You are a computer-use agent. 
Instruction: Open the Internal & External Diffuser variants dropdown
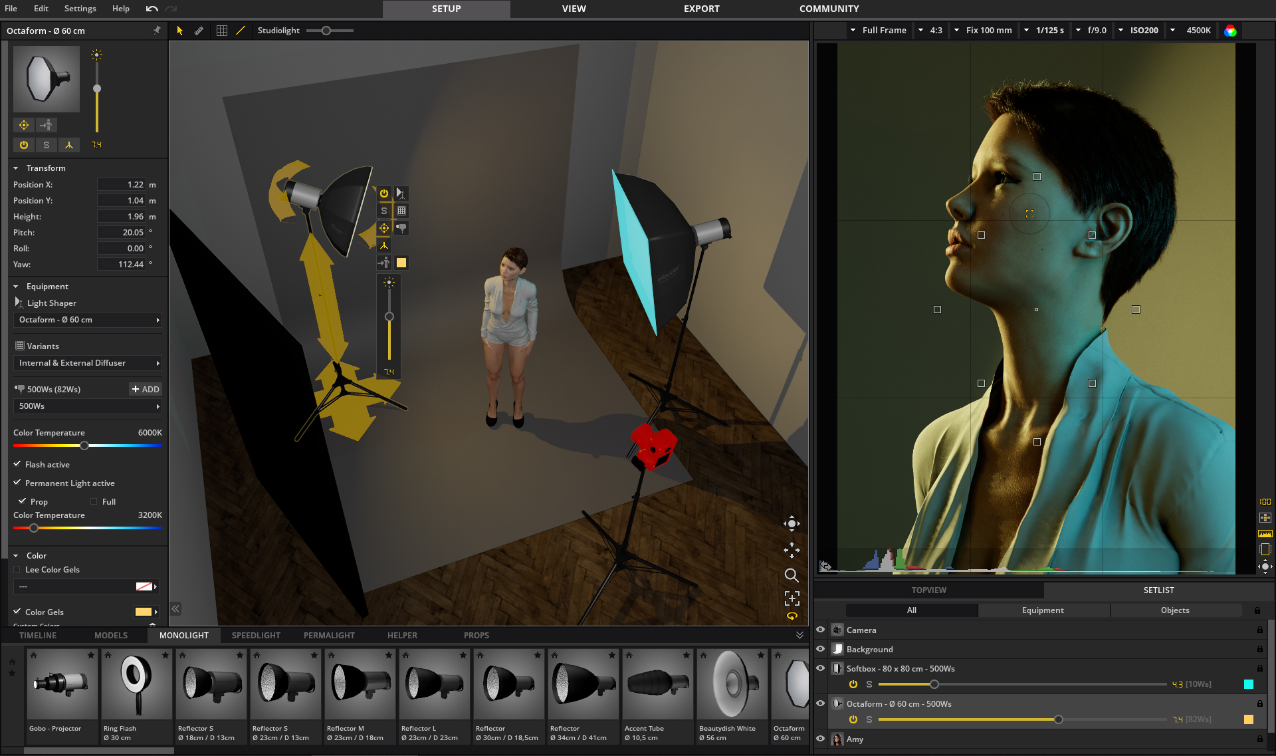click(x=87, y=363)
